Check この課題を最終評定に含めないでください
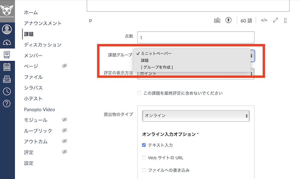Viewport: 300px width, 179px height. (x=139, y=93)
